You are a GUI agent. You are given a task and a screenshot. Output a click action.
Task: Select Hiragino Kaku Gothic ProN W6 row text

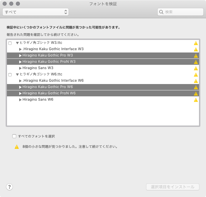point(49,93)
